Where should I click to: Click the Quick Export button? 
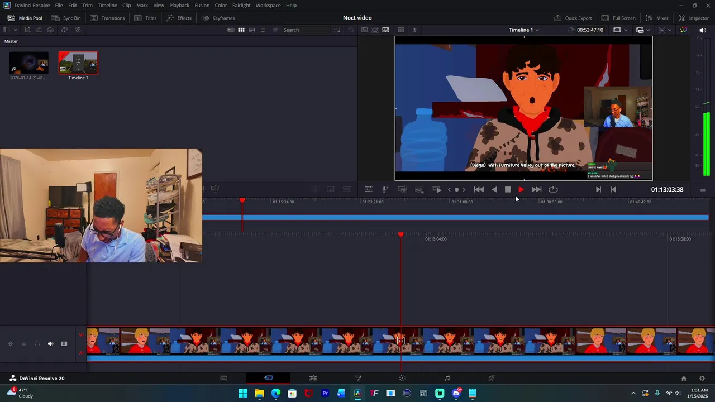(573, 18)
